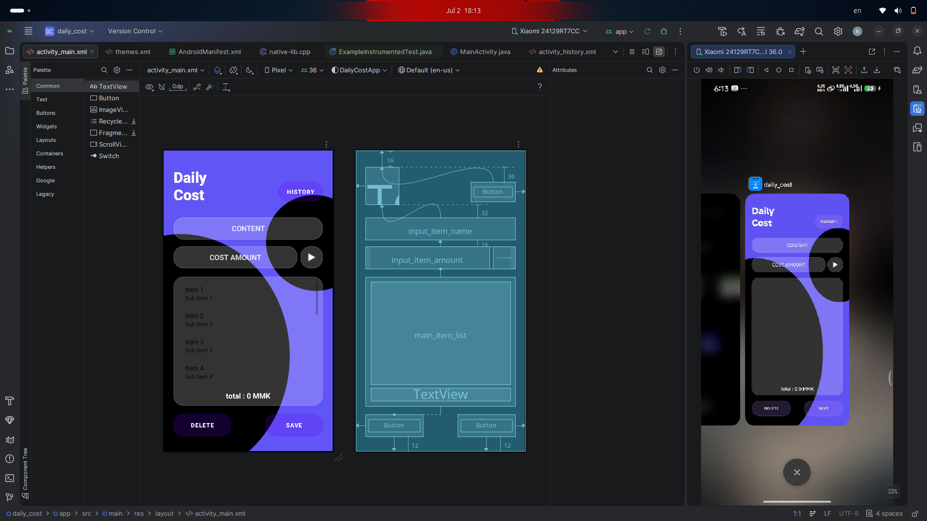Select the HISTORY button in design preview
The height and width of the screenshot is (521, 927).
point(300,192)
